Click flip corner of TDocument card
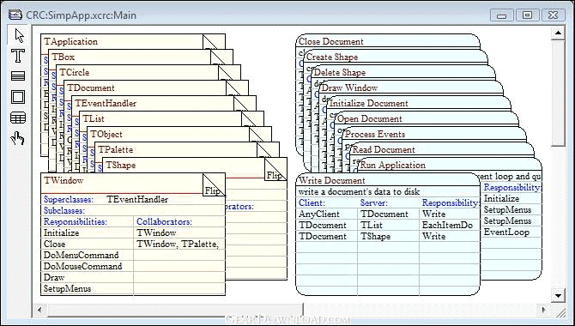This screenshot has width=575, height=326. [x=237, y=88]
